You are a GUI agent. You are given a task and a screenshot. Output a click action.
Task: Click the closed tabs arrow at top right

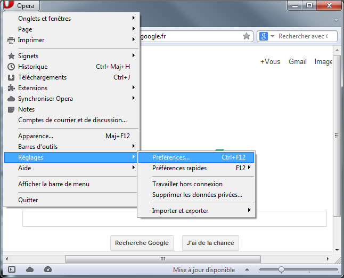[x=336, y=20]
